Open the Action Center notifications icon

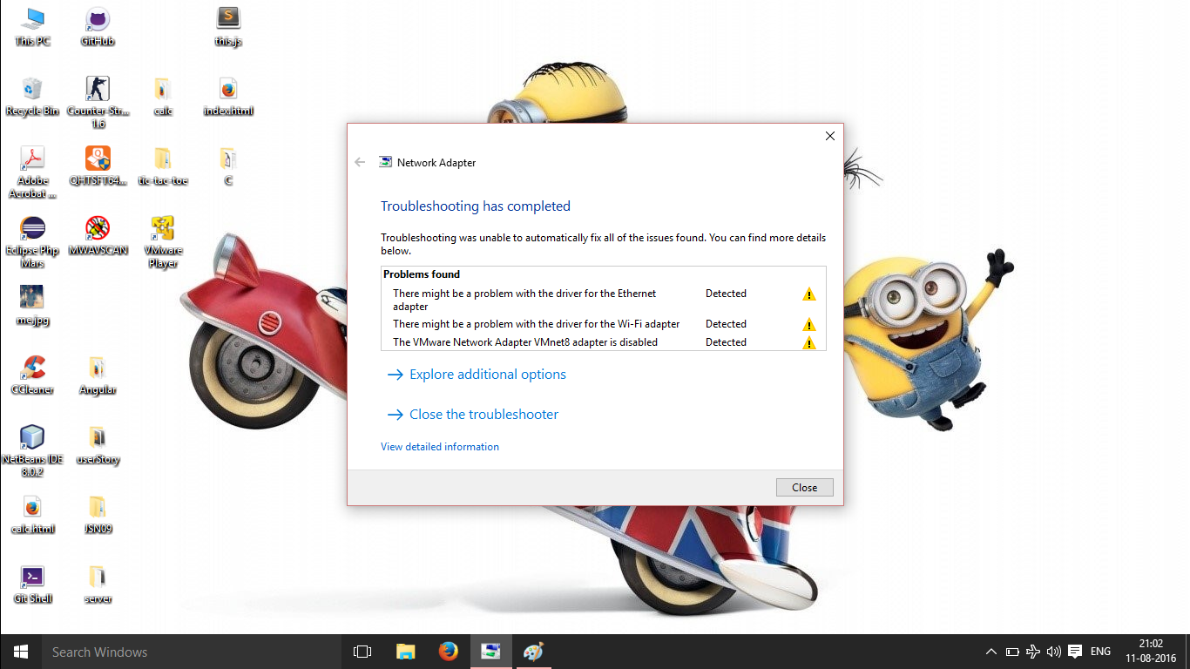point(1075,652)
